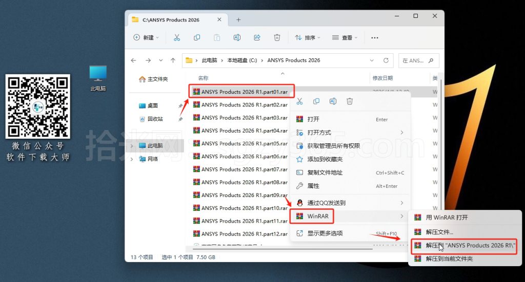Close the C:\ANSYS Products 2026 tab
Image resolution: width=525 pixels, height=282 pixels.
click(x=219, y=20)
